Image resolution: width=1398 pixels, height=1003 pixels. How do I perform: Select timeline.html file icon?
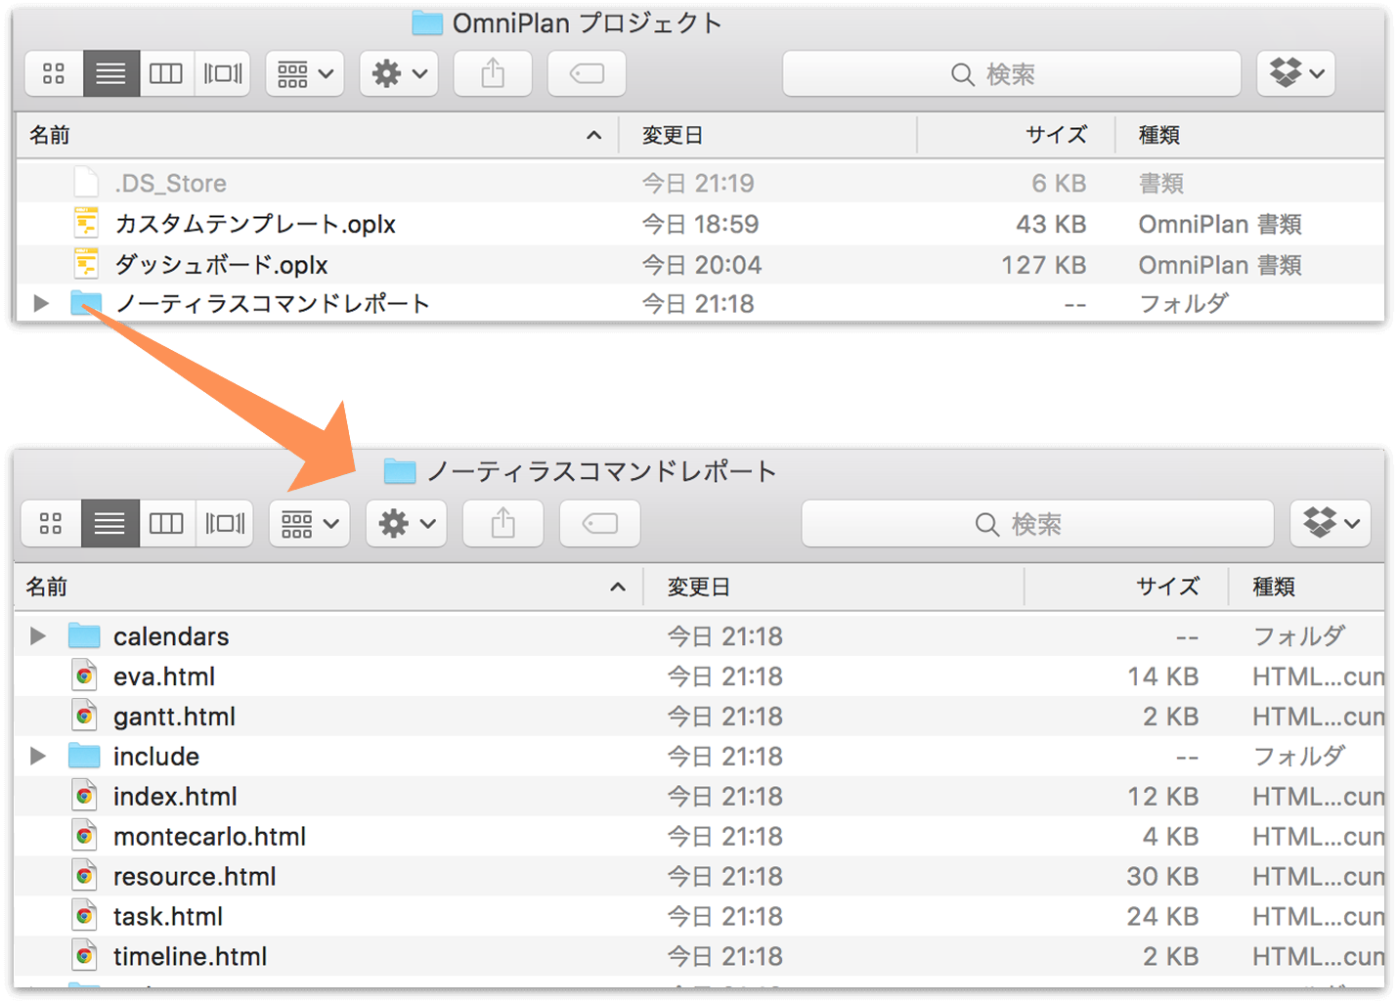[x=85, y=957]
